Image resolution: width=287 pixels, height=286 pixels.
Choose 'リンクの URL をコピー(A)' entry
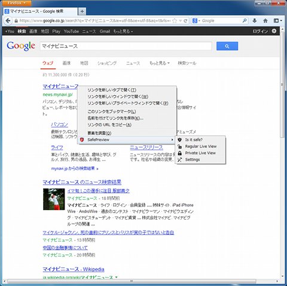pos(127,125)
